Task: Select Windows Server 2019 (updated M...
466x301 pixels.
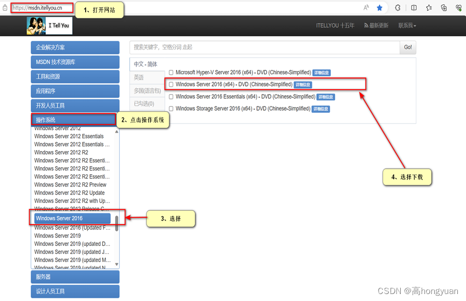Action: click(x=72, y=260)
